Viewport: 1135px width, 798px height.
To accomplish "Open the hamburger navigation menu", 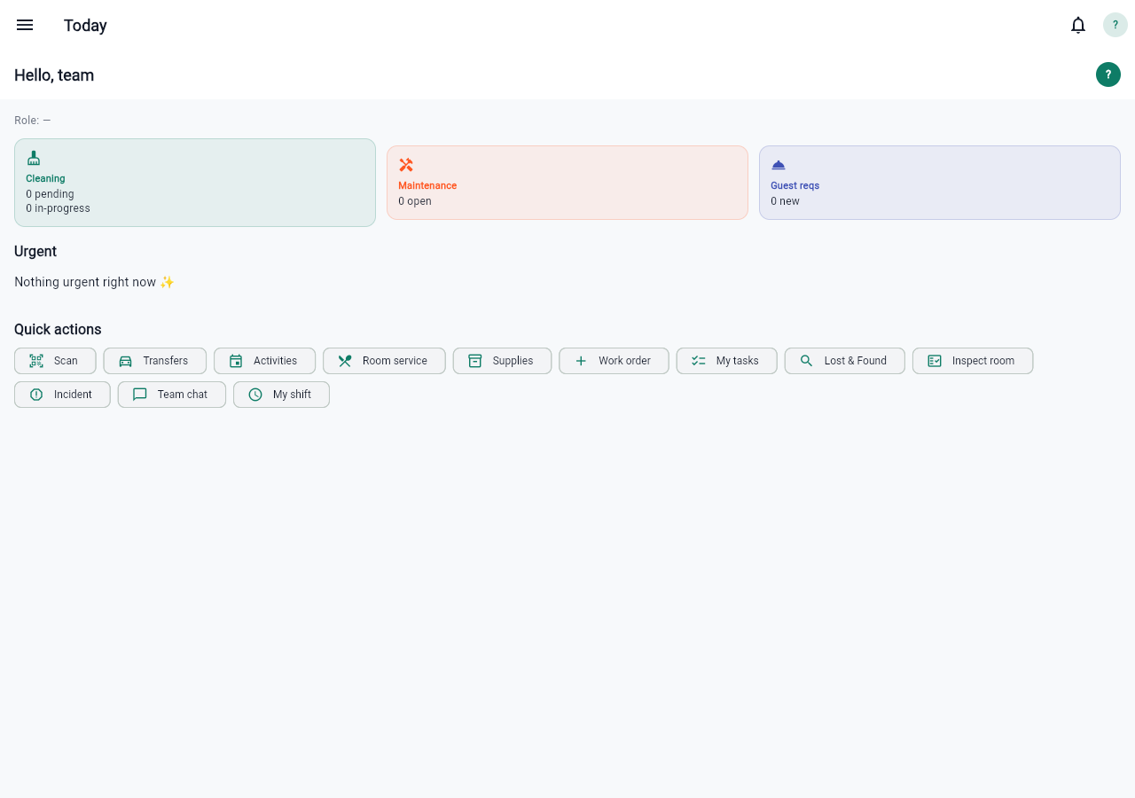I will point(25,25).
